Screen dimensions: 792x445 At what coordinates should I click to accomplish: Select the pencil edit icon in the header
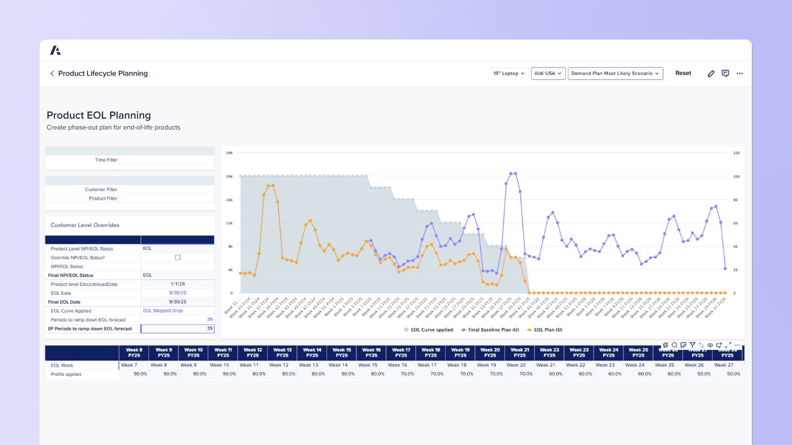click(x=711, y=73)
